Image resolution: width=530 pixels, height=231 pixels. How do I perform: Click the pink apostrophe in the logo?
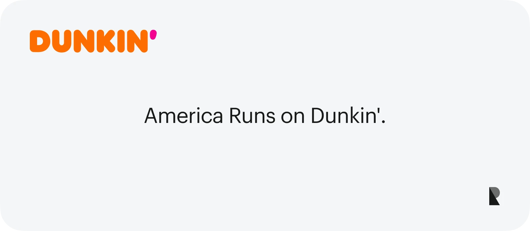pos(153,35)
